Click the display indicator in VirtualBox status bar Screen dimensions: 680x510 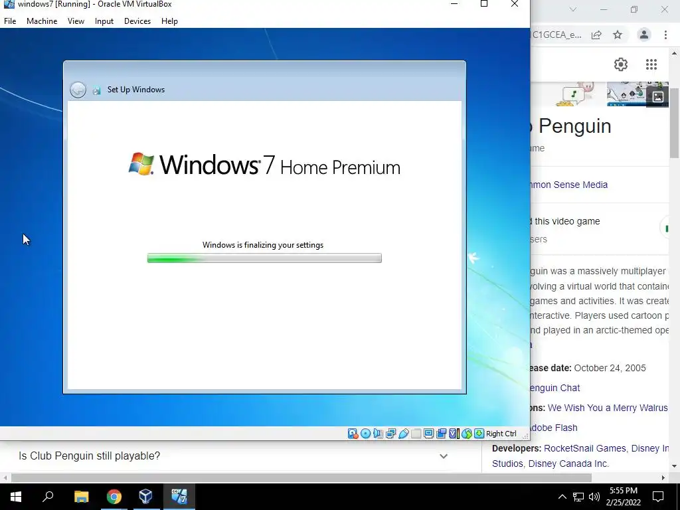point(428,433)
